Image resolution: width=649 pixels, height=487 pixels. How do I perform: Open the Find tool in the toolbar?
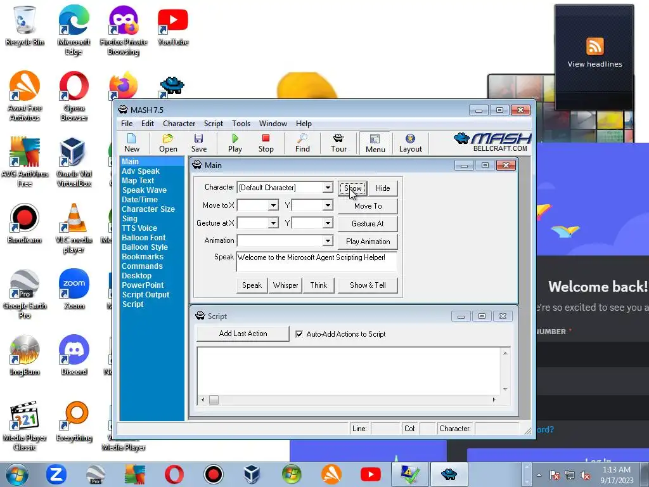pyautogui.click(x=302, y=143)
